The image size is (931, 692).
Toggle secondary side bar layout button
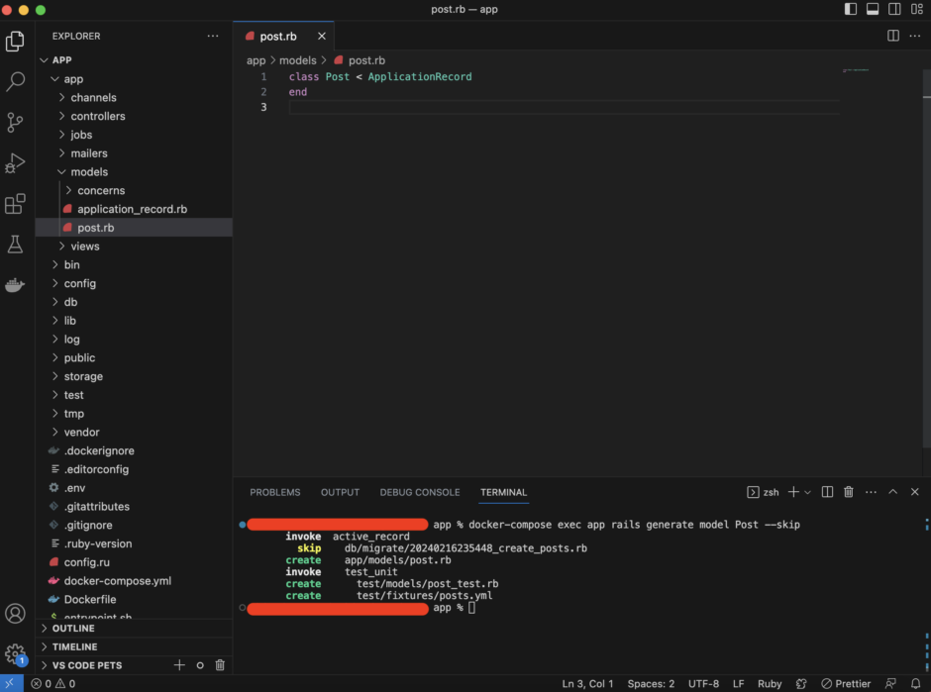click(x=894, y=9)
